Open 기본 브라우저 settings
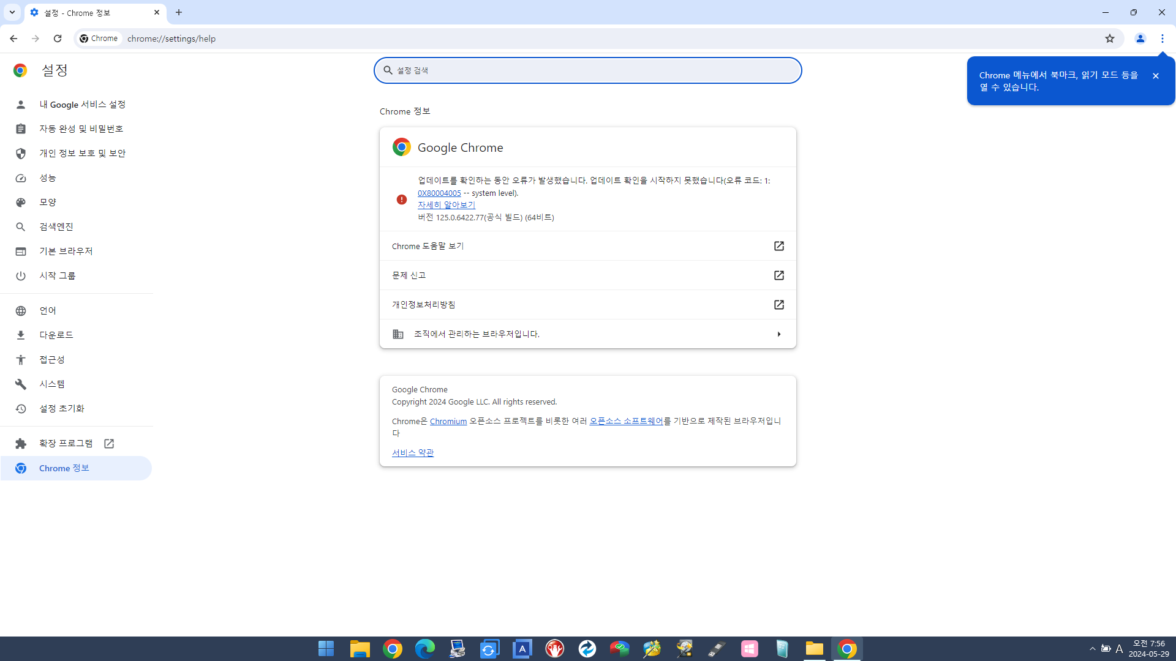Screen dimensions: 1176x661 (x=76, y=252)
